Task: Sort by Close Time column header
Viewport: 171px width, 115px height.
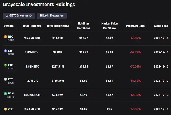Action: (161, 26)
